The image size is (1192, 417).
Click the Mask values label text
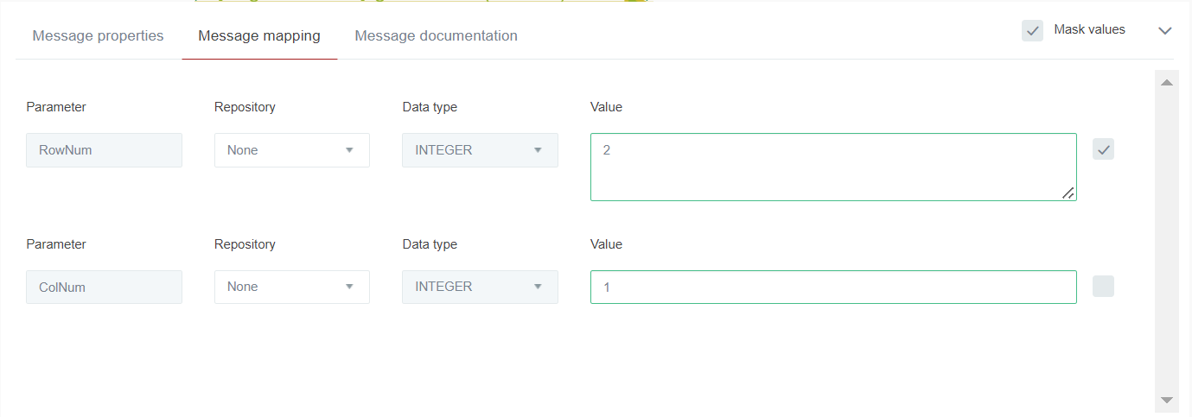[1089, 30]
